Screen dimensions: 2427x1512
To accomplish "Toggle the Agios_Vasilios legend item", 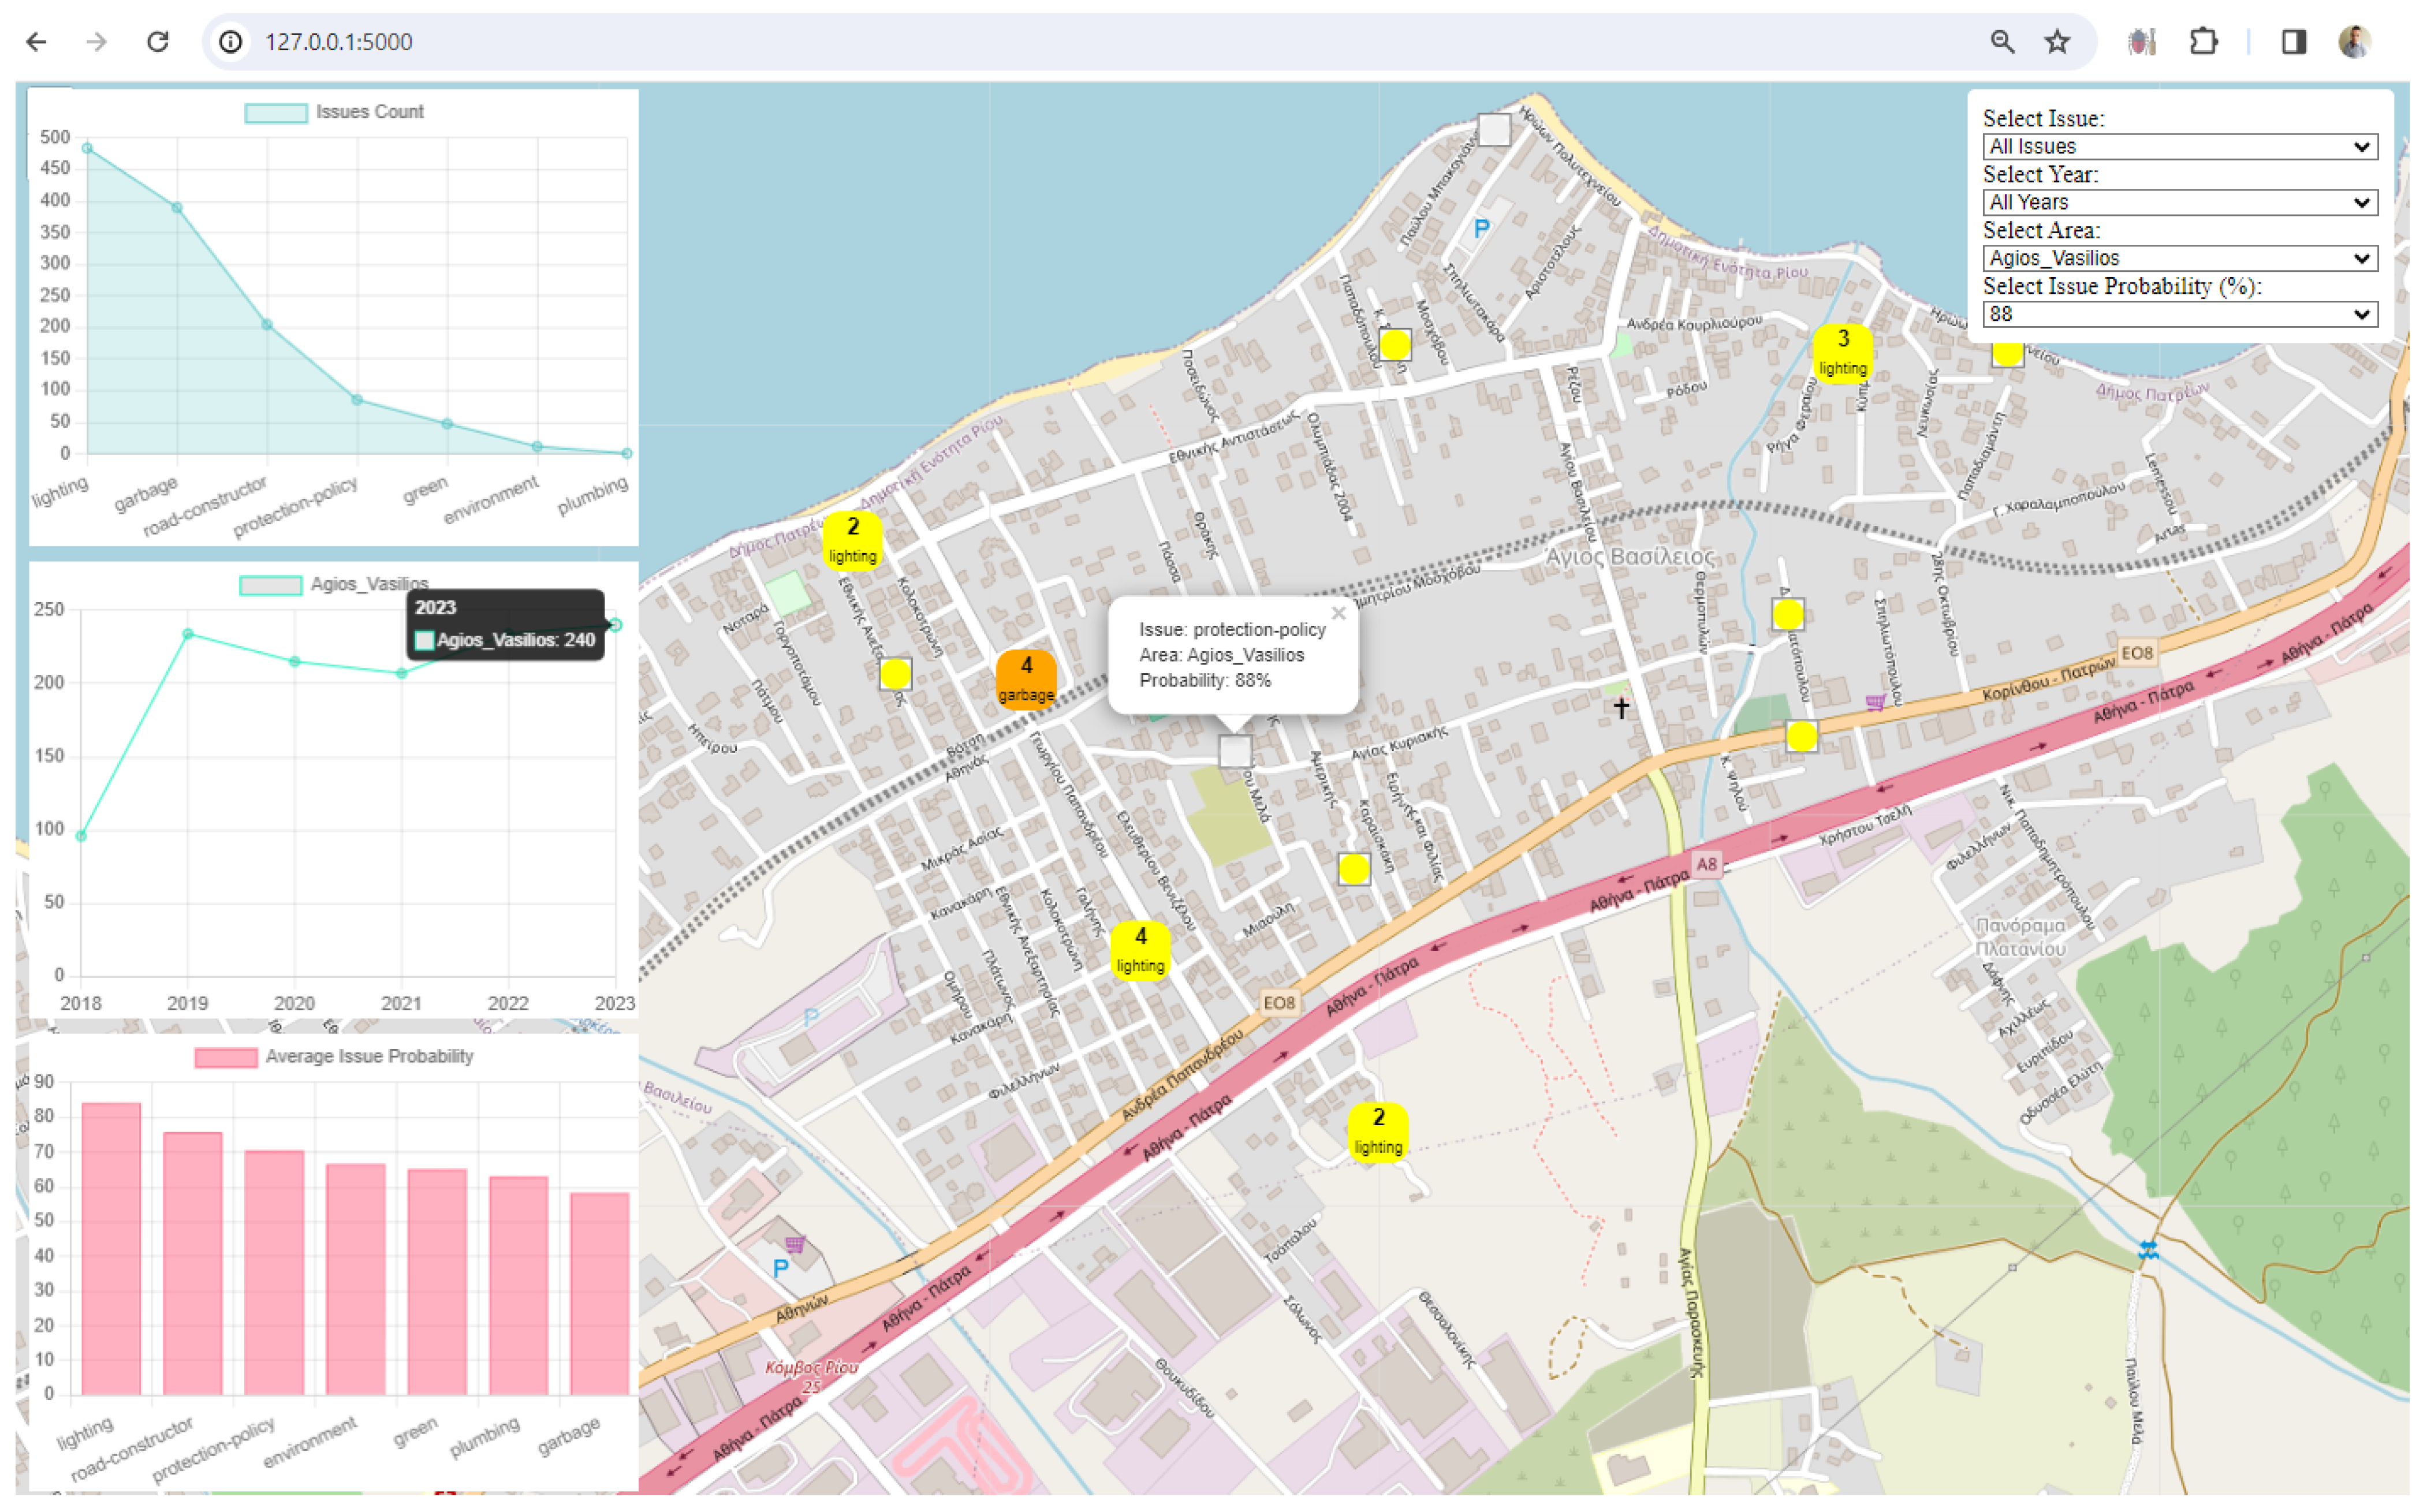I will tap(333, 584).
